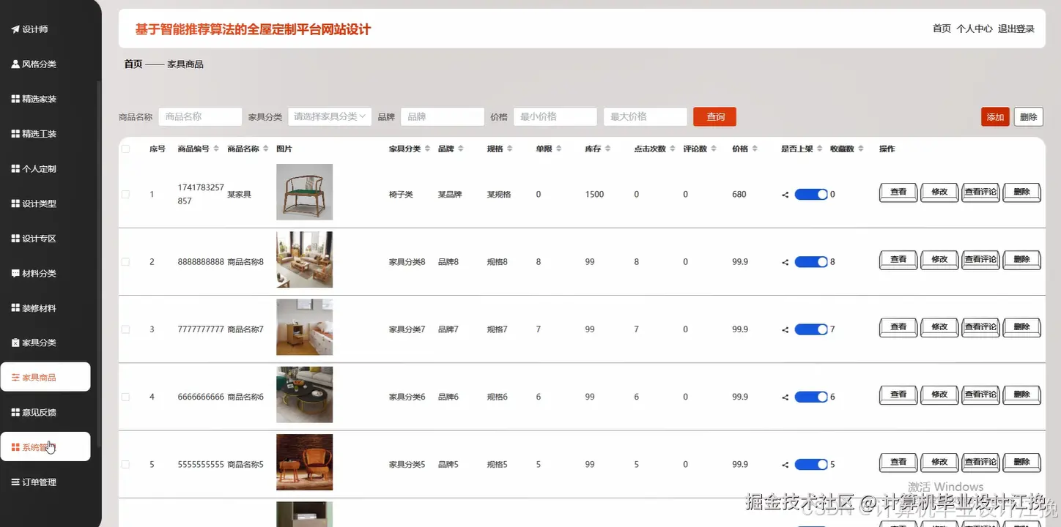Open the 个人定制 section
Screen dimensions: 1061x527
pos(37,168)
